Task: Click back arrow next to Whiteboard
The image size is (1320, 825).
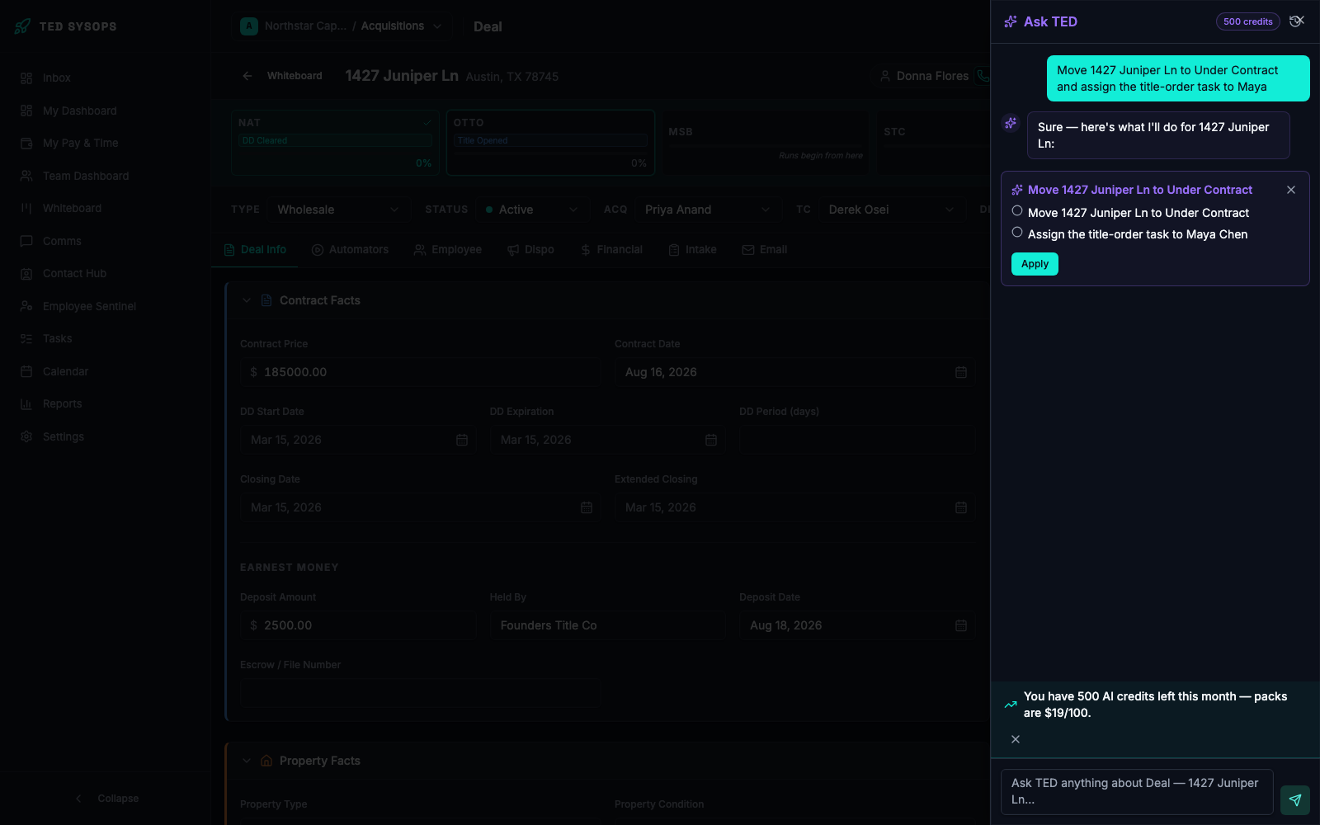Action: [247, 76]
